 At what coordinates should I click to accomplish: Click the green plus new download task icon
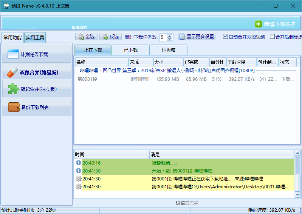pyautogui.click(x=258, y=24)
